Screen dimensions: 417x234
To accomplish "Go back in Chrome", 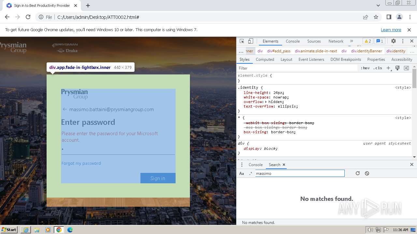I will (x=7, y=17).
